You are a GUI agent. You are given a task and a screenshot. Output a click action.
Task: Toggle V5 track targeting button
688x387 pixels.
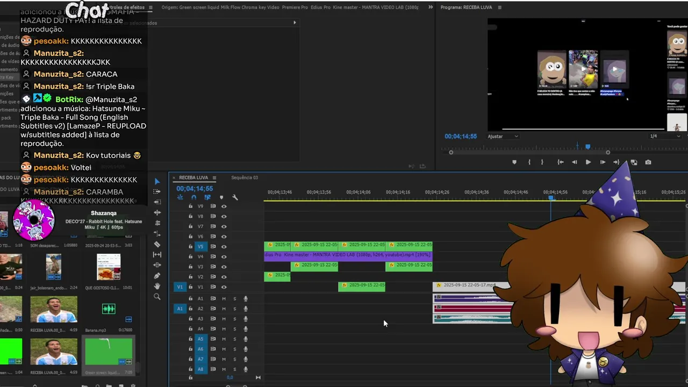click(200, 247)
